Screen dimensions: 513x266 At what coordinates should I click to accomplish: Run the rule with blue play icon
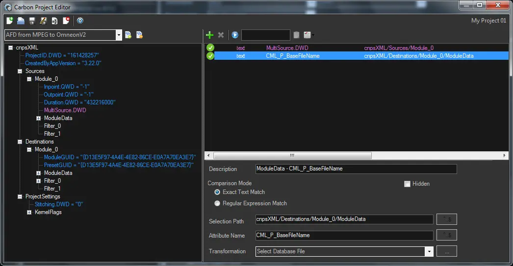pos(235,35)
